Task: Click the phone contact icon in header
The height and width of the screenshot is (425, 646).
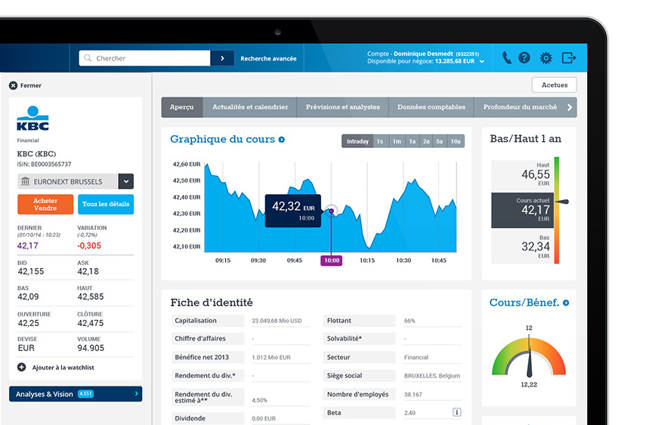Action: [506, 58]
